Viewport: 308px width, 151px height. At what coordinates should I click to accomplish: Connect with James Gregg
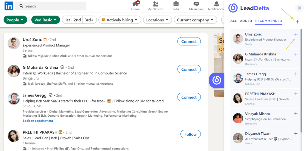point(189,97)
